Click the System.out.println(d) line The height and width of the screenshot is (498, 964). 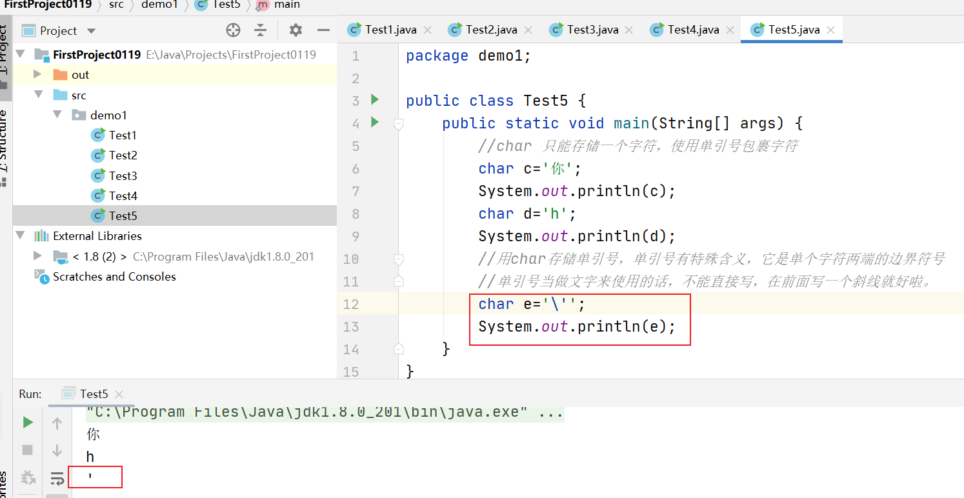point(577,236)
